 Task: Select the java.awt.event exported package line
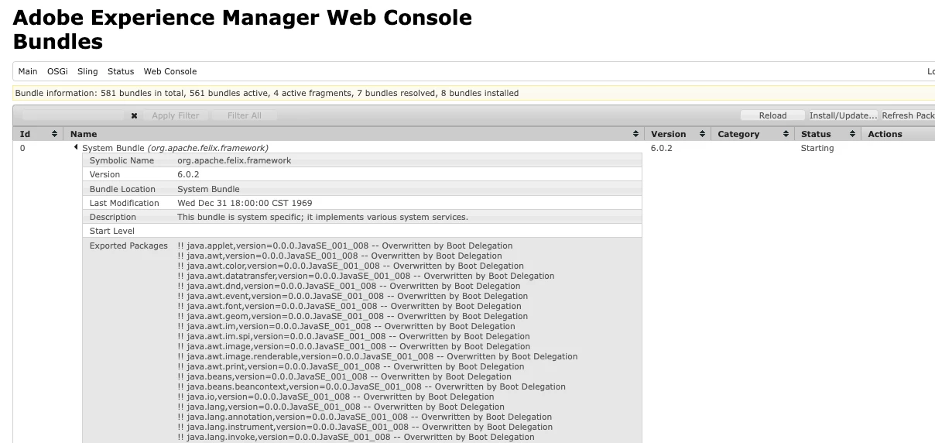pos(352,296)
